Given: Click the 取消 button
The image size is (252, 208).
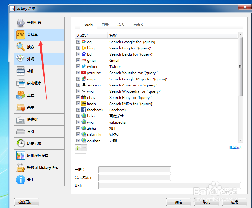Looking at the screenshot, I should [207, 202].
